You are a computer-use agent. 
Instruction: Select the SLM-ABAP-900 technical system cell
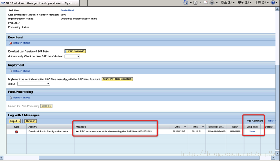coord(216,131)
